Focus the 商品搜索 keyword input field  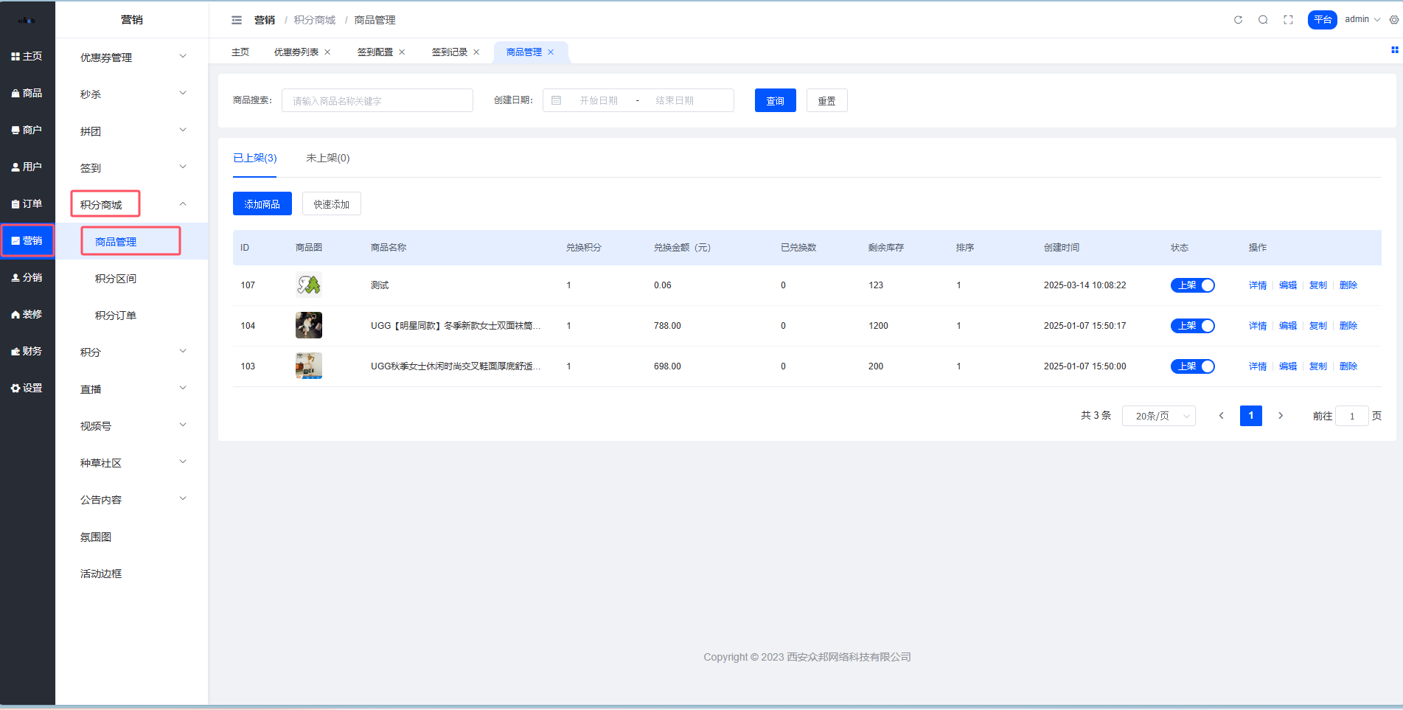(377, 100)
